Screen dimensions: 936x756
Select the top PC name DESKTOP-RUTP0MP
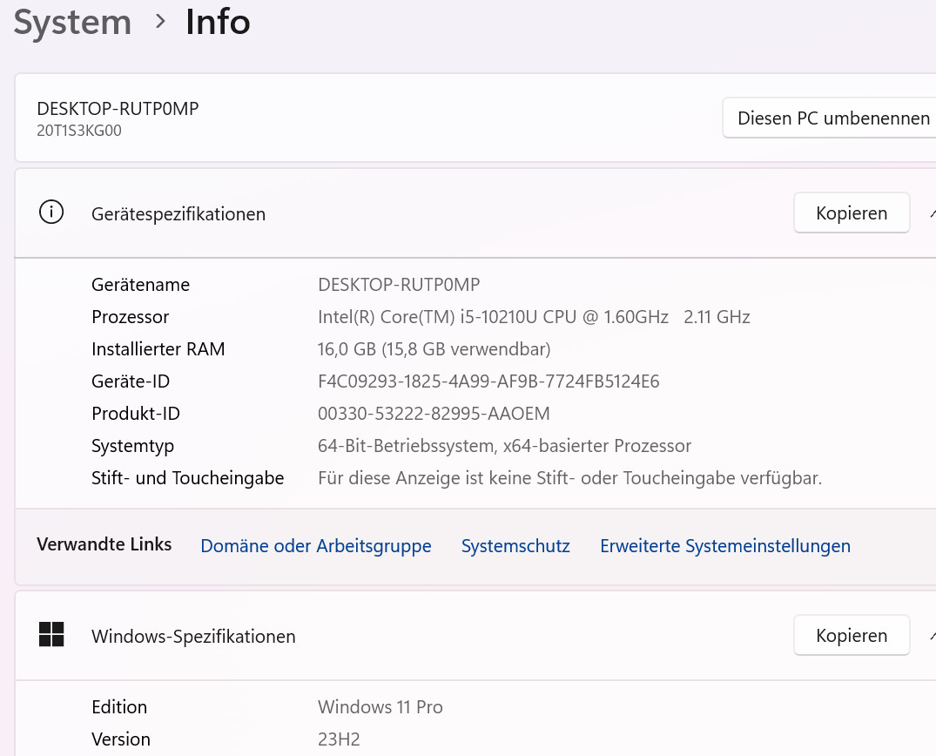[x=118, y=109]
